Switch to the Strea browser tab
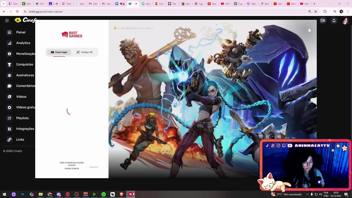The height and width of the screenshot is (198, 352). point(27,4)
